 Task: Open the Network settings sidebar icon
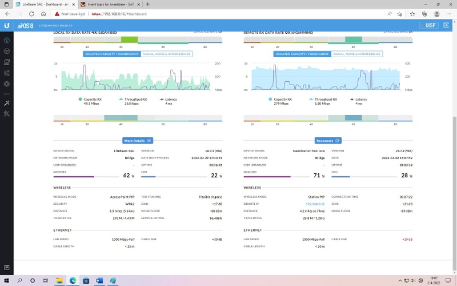coord(7,62)
